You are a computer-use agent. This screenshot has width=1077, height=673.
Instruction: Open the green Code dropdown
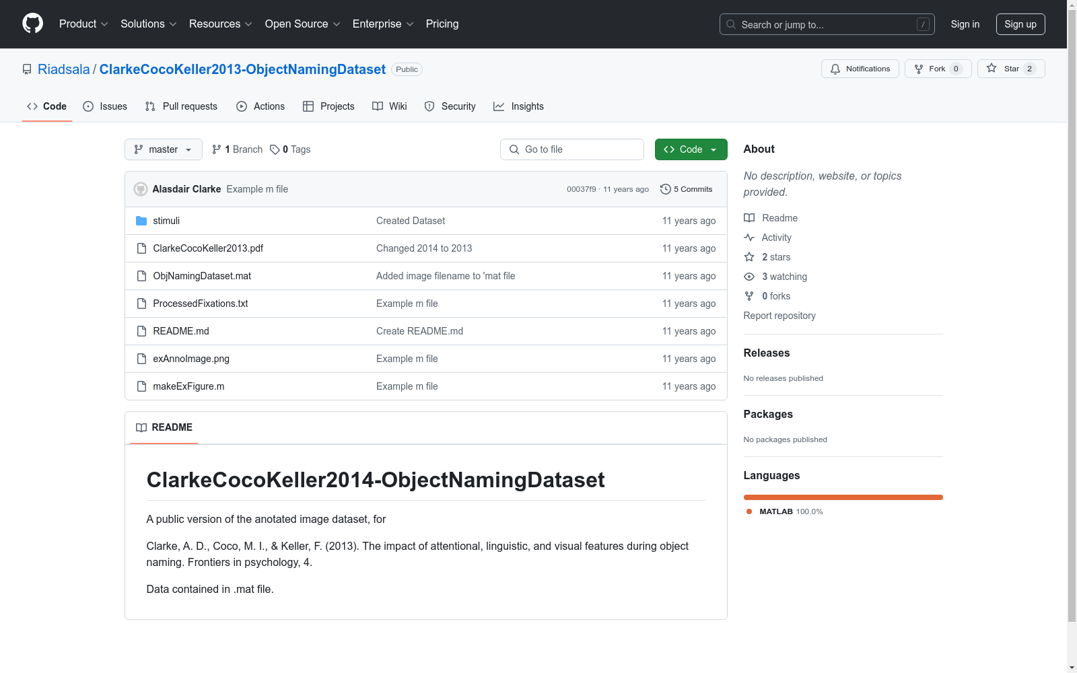[691, 149]
